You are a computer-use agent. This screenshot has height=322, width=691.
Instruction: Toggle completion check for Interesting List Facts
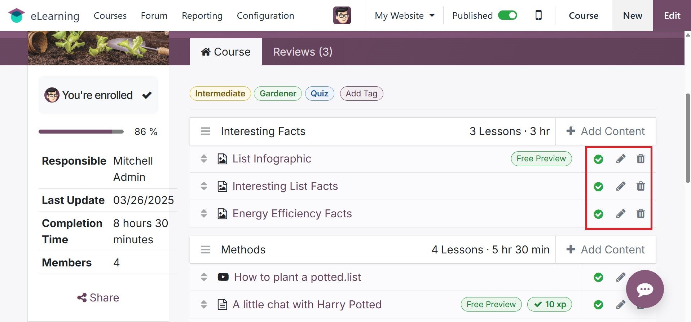click(598, 187)
